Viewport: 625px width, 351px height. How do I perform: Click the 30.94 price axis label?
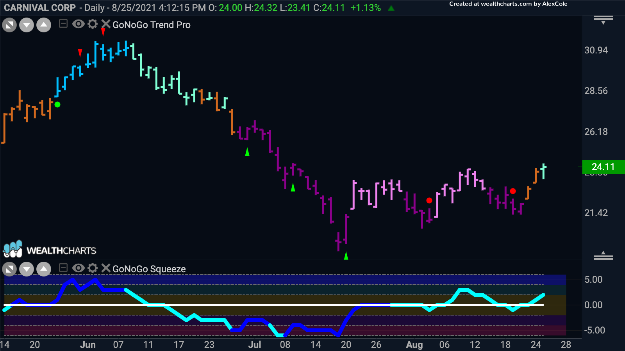pos(596,50)
